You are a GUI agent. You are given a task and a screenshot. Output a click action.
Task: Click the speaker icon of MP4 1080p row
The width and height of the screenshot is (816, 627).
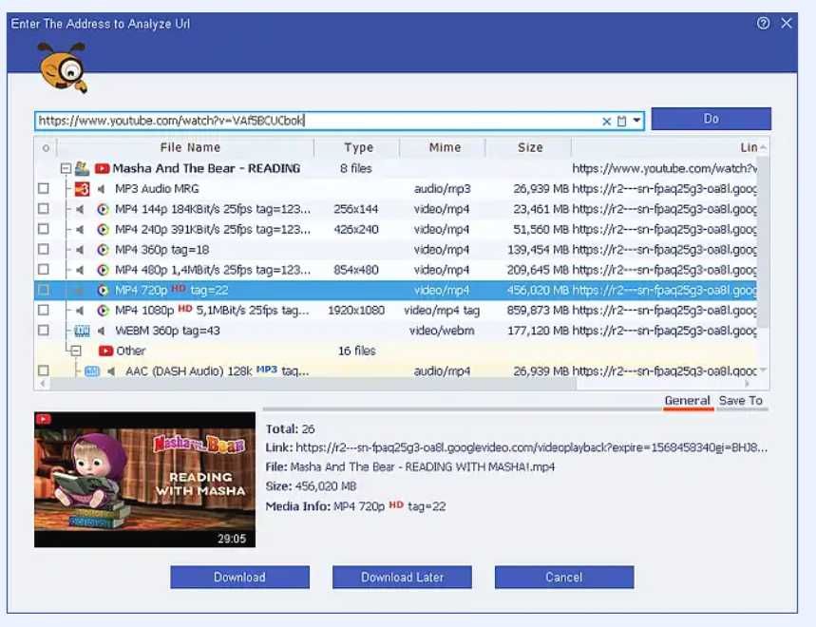80,311
